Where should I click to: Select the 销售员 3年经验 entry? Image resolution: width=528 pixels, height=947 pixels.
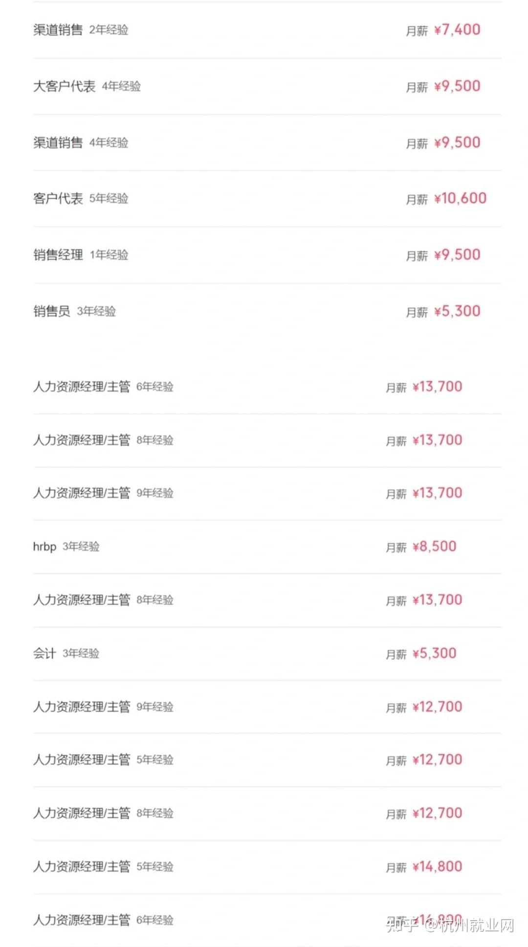267,311
